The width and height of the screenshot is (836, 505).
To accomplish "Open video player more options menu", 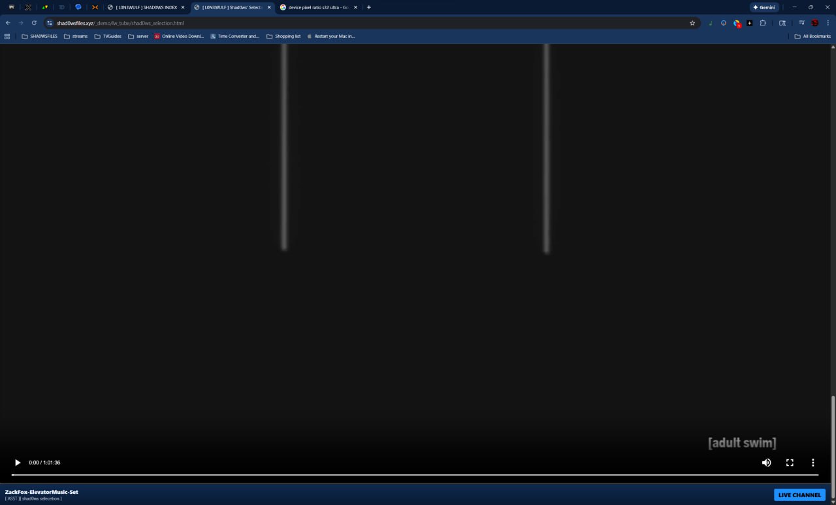I will pyautogui.click(x=813, y=463).
